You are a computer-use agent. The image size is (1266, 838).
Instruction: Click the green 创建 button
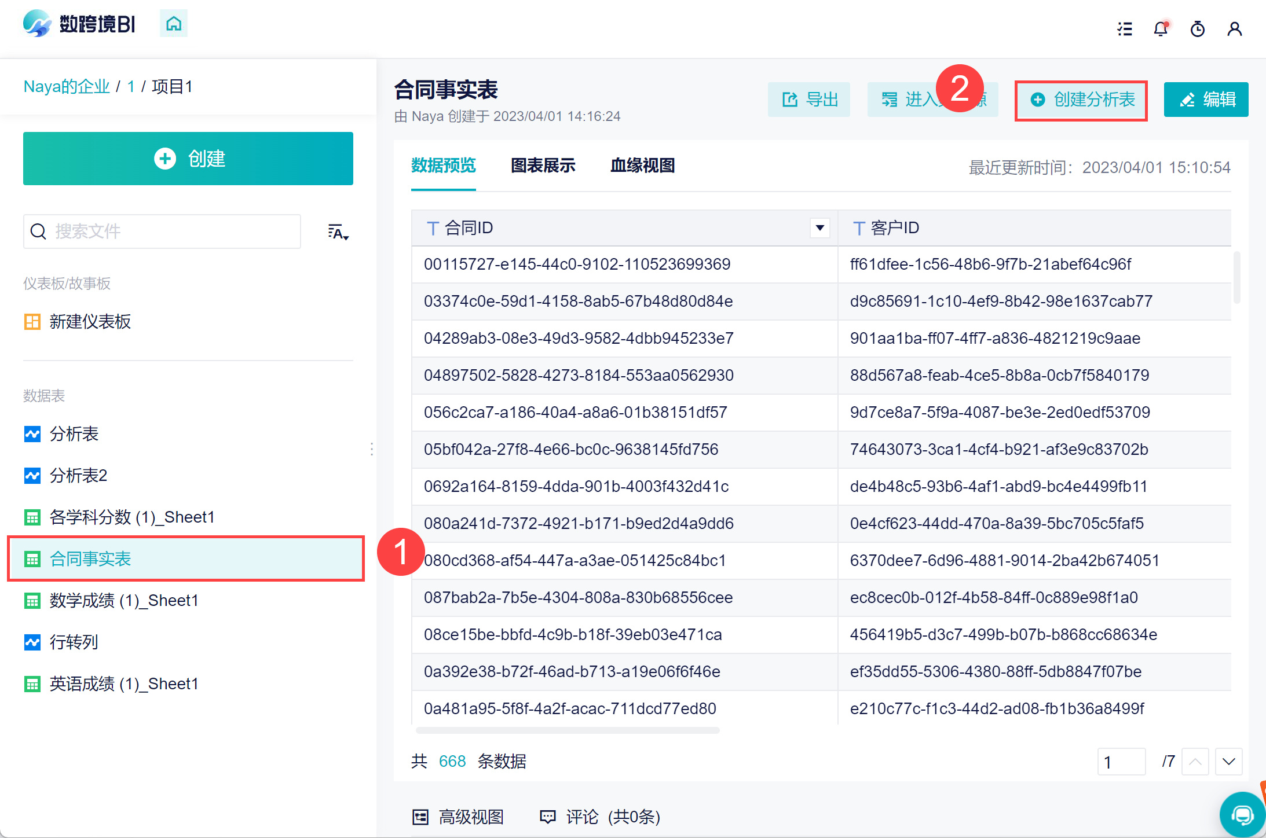tap(188, 159)
